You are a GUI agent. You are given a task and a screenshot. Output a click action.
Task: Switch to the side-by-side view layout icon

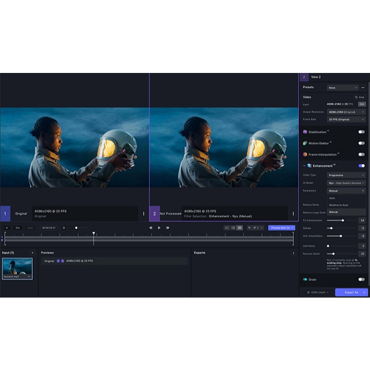click(x=233, y=228)
